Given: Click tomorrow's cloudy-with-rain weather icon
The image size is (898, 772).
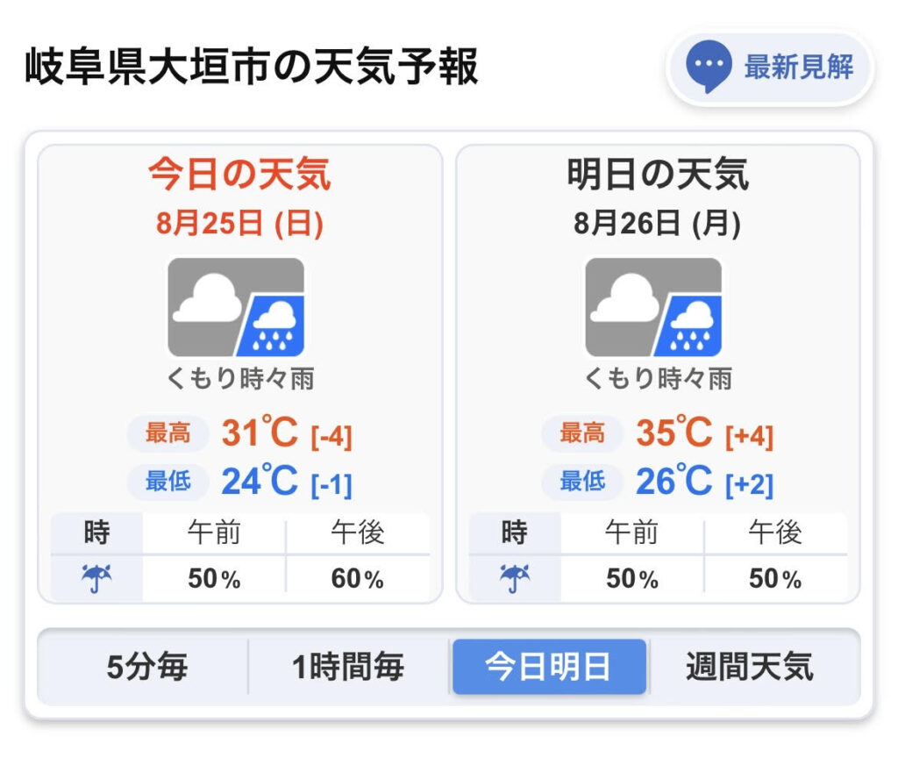Looking at the screenshot, I should [653, 307].
